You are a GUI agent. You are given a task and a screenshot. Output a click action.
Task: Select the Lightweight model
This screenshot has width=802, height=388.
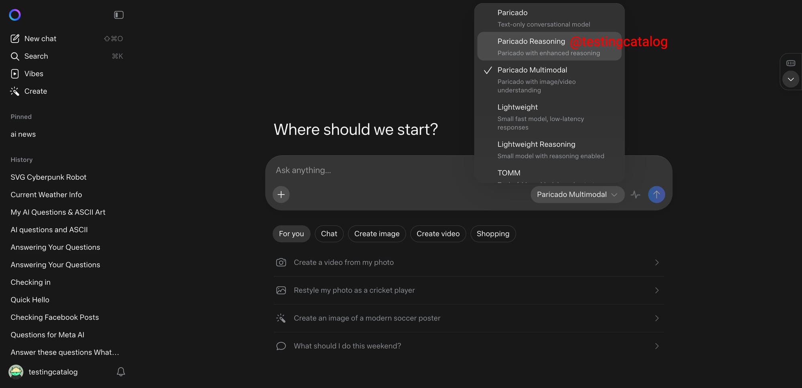tap(549, 117)
